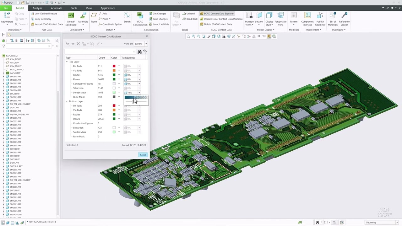Click Delete ECAD Context Data

(216, 24)
